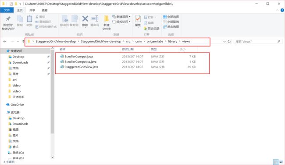Viewport: 285px width, 165px height.
Task: Click library in the breadcrumb path
Action: (x=173, y=42)
